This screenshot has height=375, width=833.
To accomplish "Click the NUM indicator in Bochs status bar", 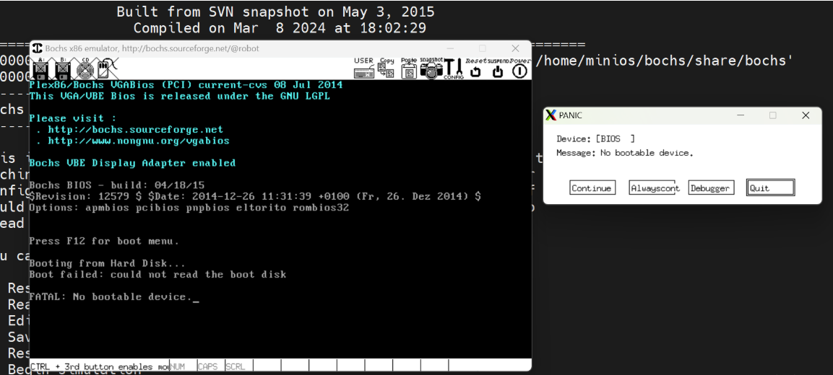I will click(x=184, y=366).
